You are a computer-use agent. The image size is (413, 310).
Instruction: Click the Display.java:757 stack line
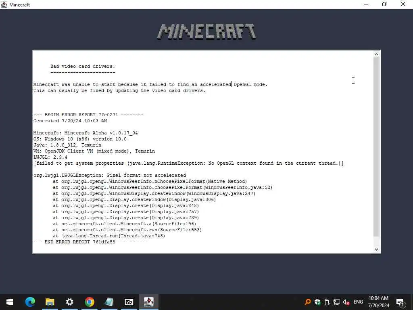pyautogui.click(x=126, y=212)
